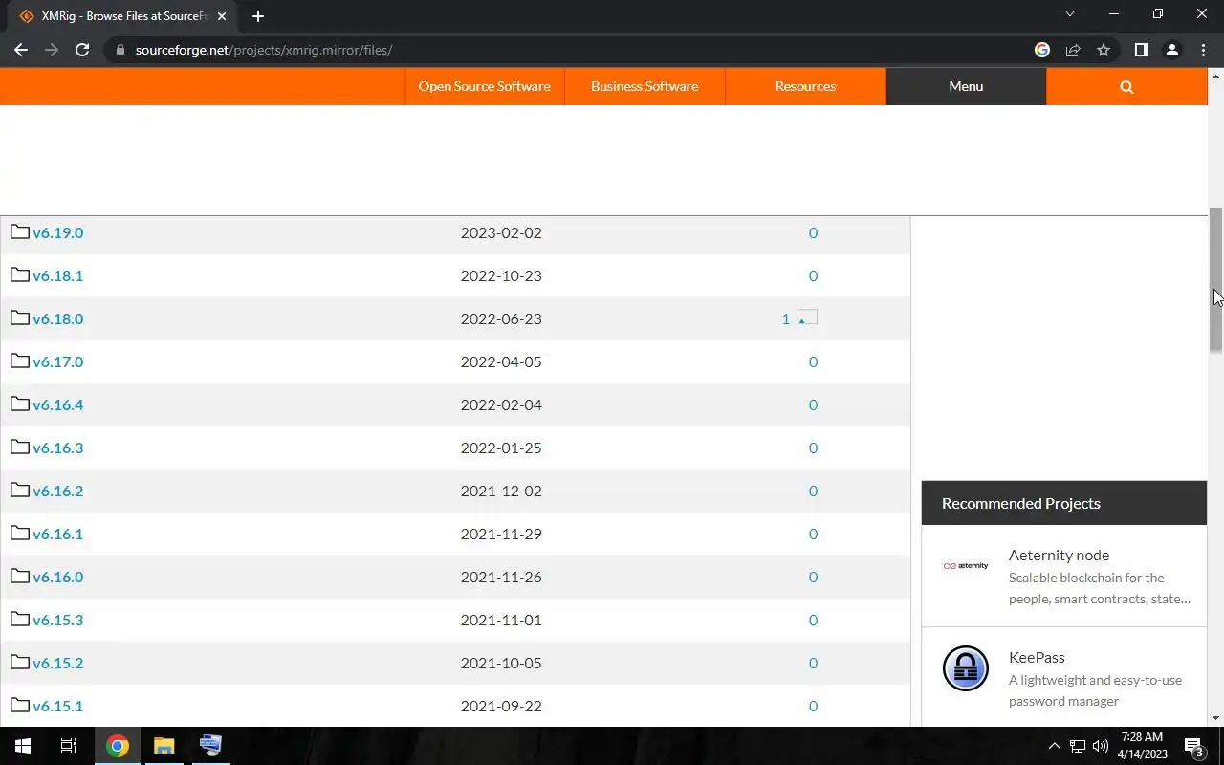This screenshot has height=765, width=1224.
Task: Open the notification center icon
Action: [x=1194, y=746]
